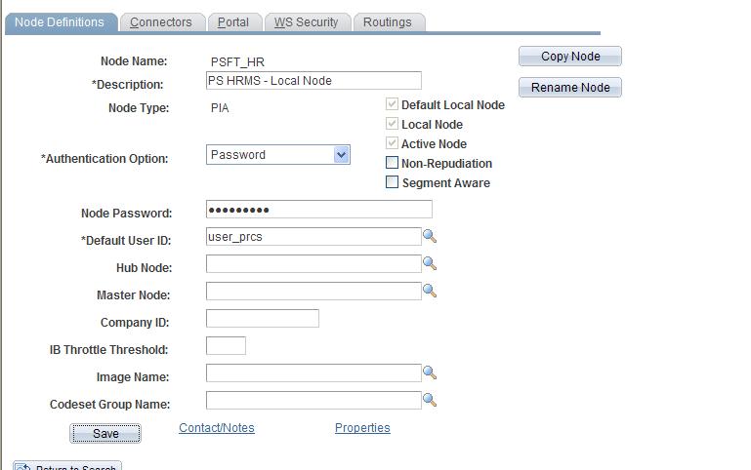Go to the Routings tab
This screenshot has width=751, height=470.
click(x=388, y=22)
